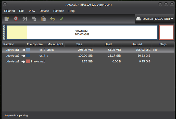Click the key lock icon for /dev/sda3
176x119 pixels.
[23, 62]
